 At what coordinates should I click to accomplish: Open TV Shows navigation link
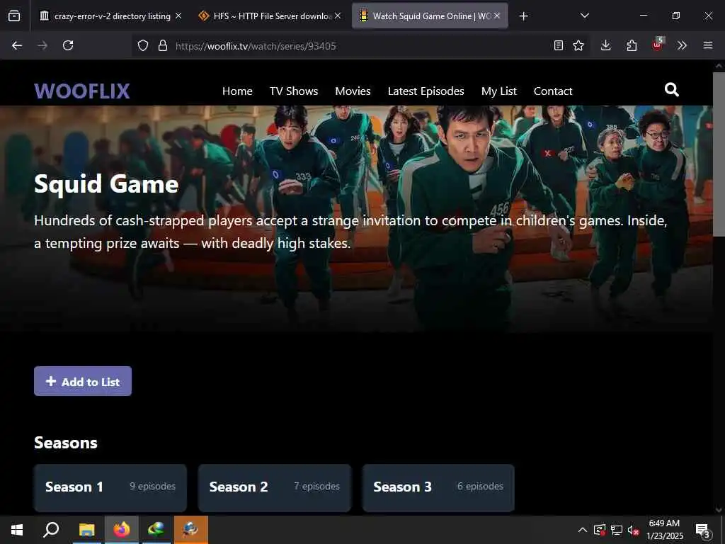[294, 91]
